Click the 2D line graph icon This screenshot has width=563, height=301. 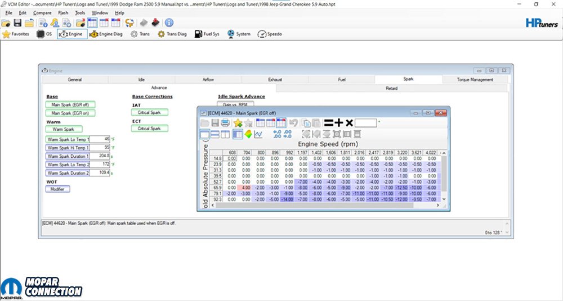(258, 134)
